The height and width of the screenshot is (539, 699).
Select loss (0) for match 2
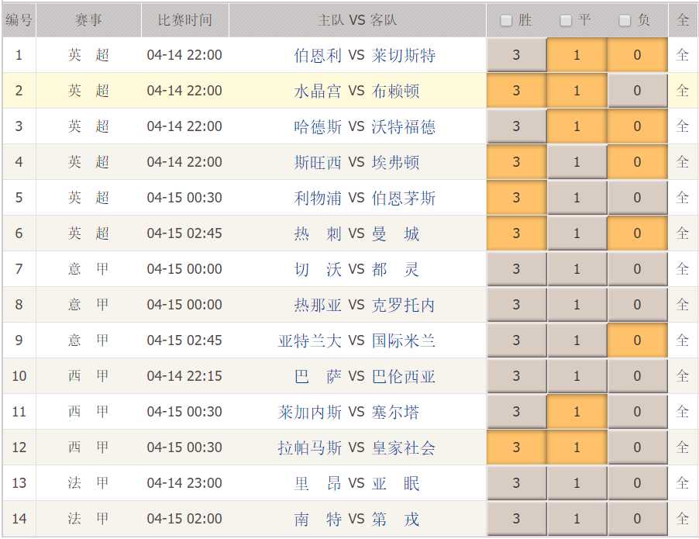click(638, 91)
